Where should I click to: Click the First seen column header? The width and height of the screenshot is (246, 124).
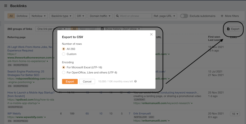(214, 37)
